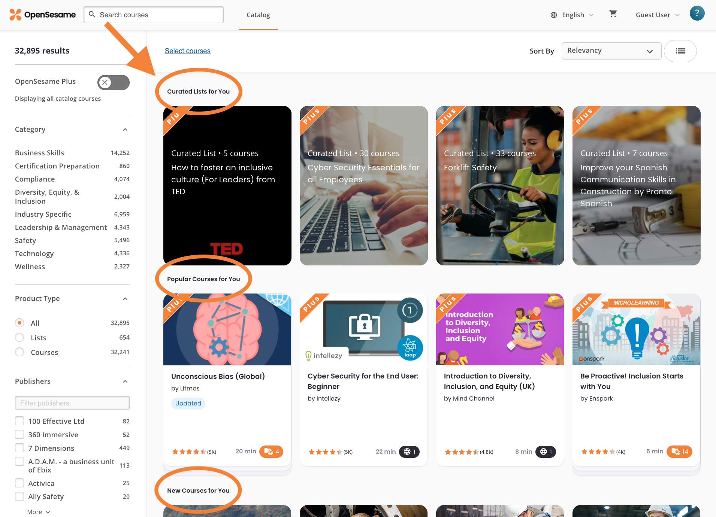The image size is (716, 517).
Task: Collapse the Category filter section
Action: pyautogui.click(x=125, y=130)
